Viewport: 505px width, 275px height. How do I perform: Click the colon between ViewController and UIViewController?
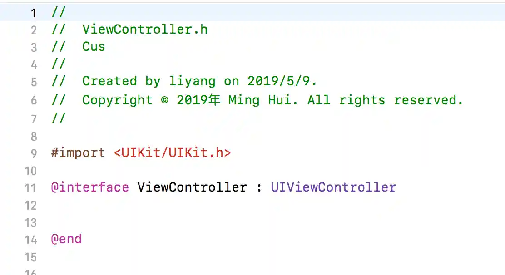[x=259, y=188]
